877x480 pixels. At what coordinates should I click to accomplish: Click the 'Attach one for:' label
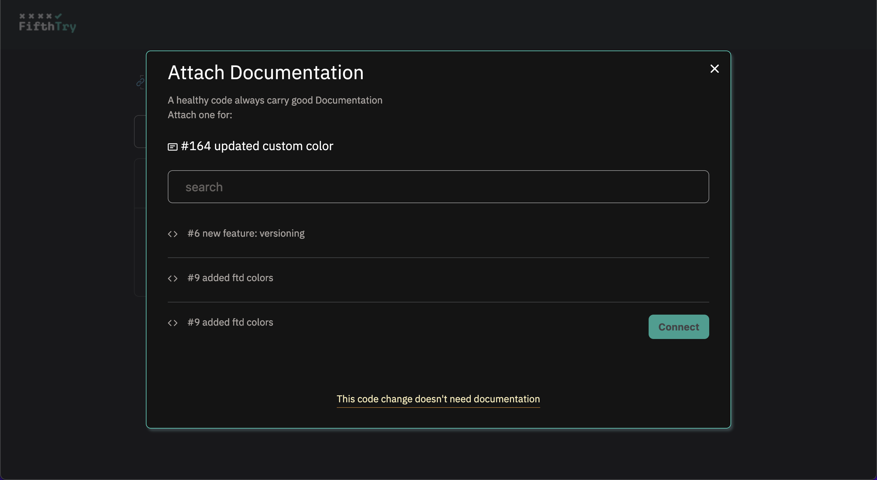200,115
